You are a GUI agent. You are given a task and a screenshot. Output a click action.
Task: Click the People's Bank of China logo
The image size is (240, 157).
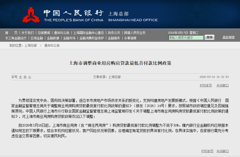tap(31, 15)
